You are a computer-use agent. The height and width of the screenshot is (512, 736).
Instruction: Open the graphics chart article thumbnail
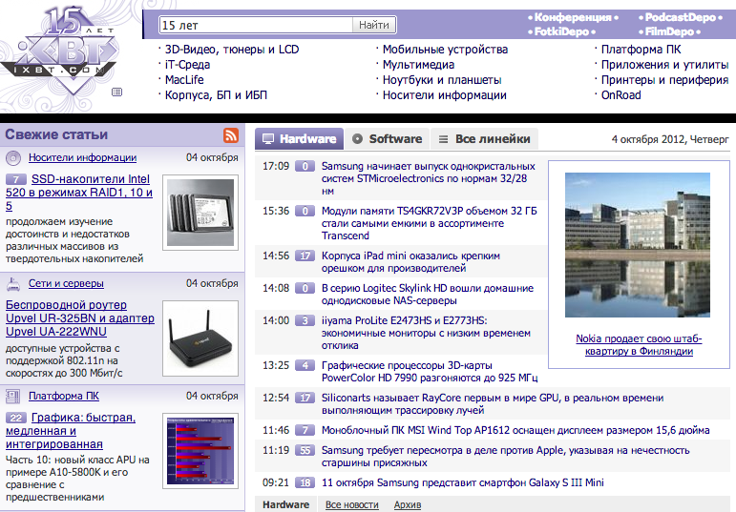(x=200, y=451)
